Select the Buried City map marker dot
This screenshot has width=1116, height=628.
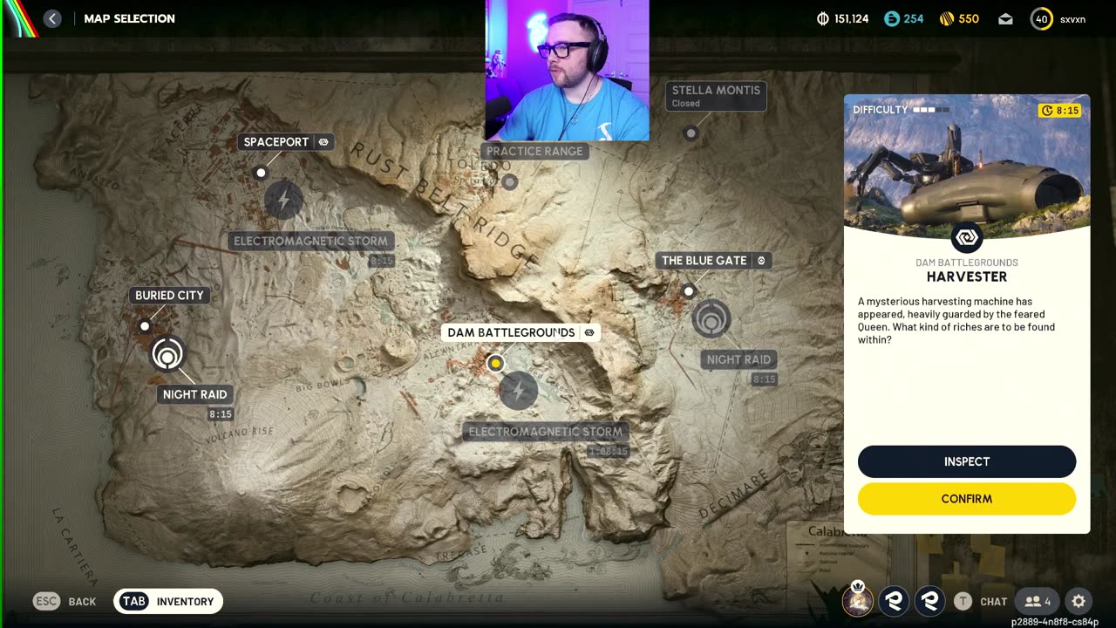click(145, 326)
